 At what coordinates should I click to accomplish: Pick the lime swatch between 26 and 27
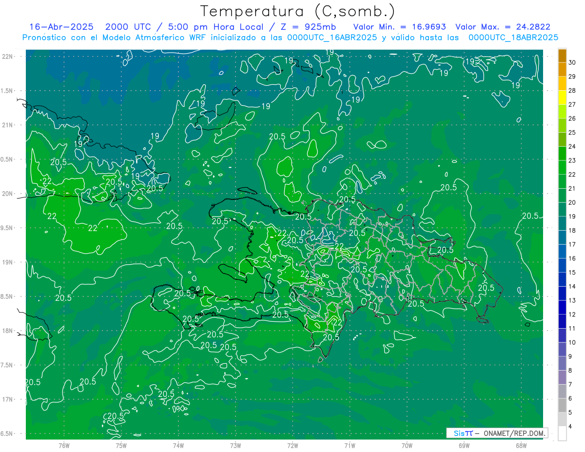pyautogui.click(x=562, y=112)
